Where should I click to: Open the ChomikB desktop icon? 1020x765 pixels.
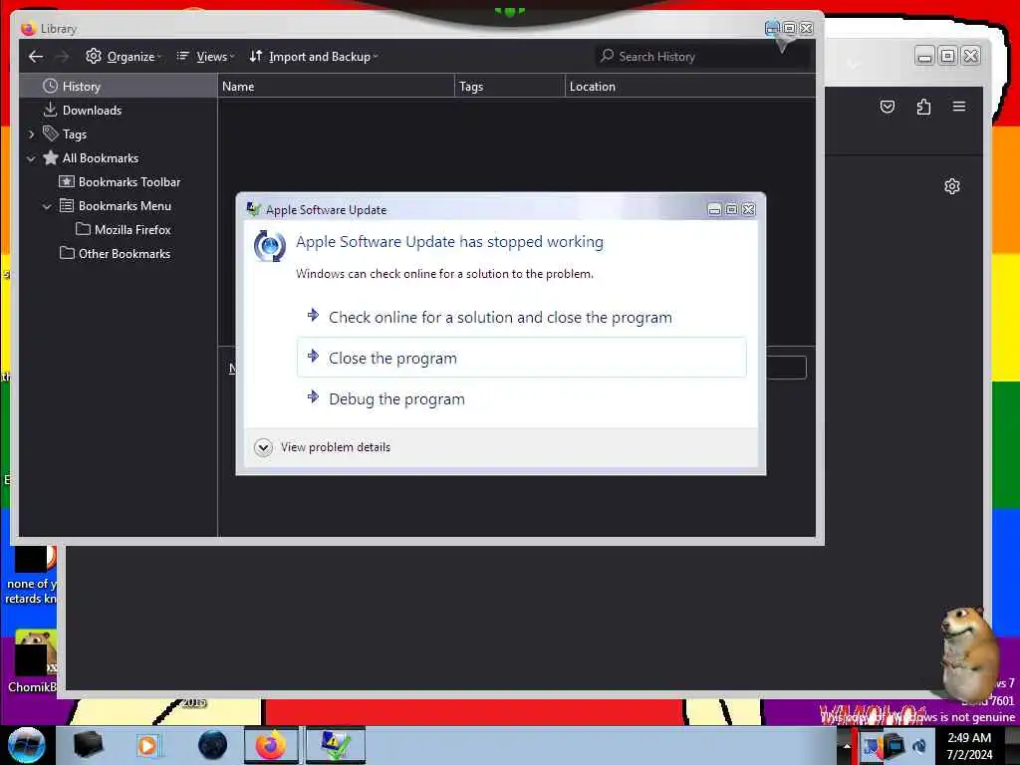(x=31, y=661)
